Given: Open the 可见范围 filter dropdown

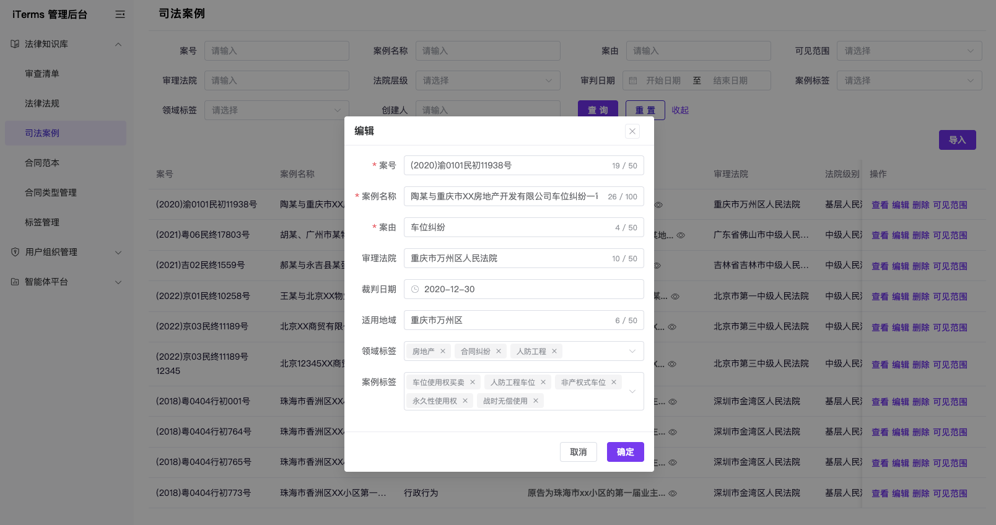Looking at the screenshot, I should (909, 51).
